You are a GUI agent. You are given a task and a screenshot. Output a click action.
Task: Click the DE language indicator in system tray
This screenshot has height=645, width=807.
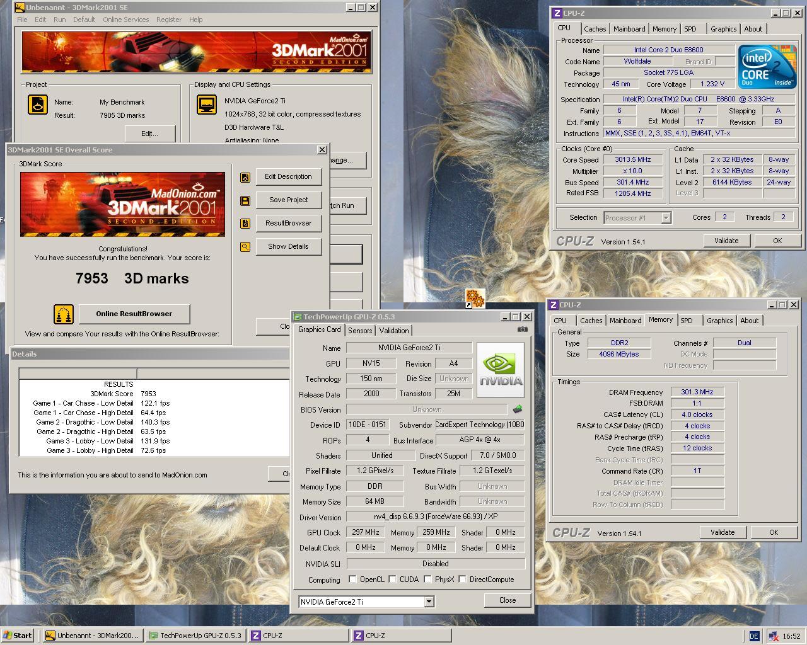pyautogui.click(x=754, y=636)
